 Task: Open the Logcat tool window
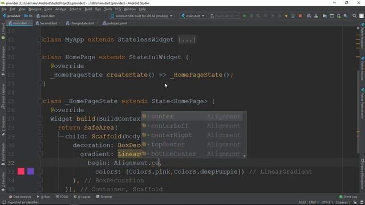point(82,197)
